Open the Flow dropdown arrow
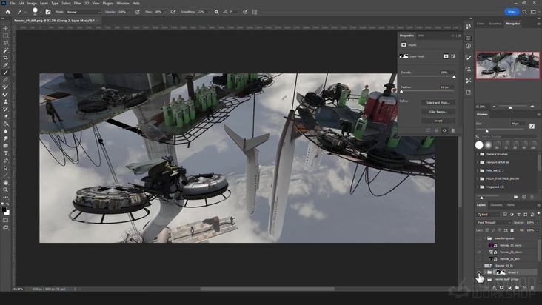This screenshot has height=305, width=542. [x=165, y=12]
